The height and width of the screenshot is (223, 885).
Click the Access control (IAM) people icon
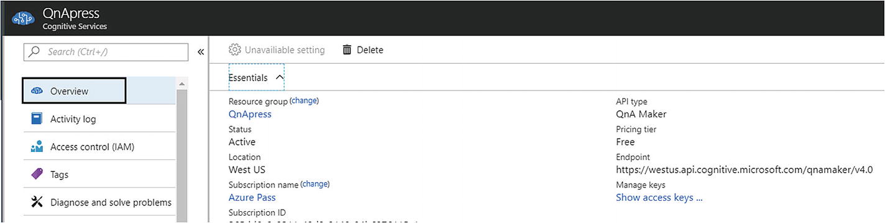pyautogui.click(x=37, y=147)
